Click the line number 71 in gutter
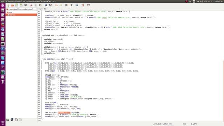 click(39, 59)
